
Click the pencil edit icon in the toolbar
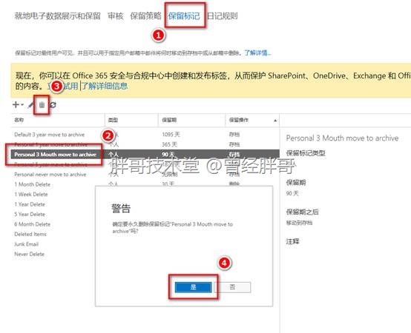point(31,105)
